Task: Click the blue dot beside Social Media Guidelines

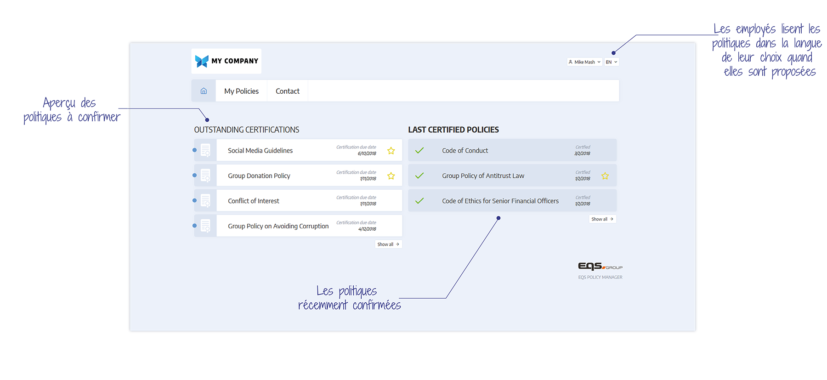Action: coord(194,150)
